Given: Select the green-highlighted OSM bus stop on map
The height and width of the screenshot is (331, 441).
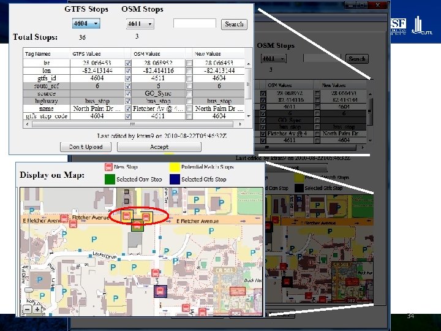Looking at the screenshot, I should pos(137,225).
